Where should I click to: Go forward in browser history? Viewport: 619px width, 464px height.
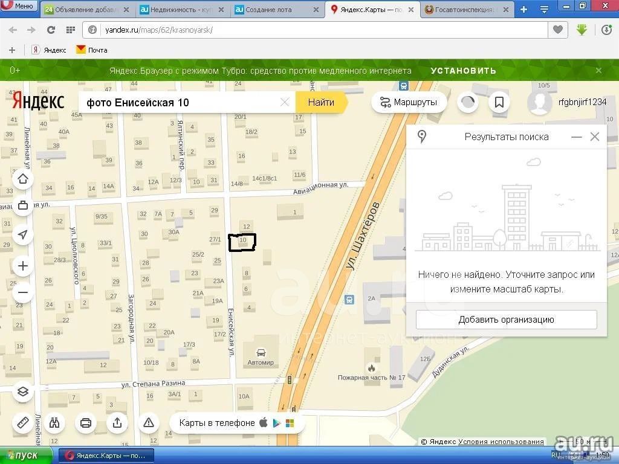(31, 30)
